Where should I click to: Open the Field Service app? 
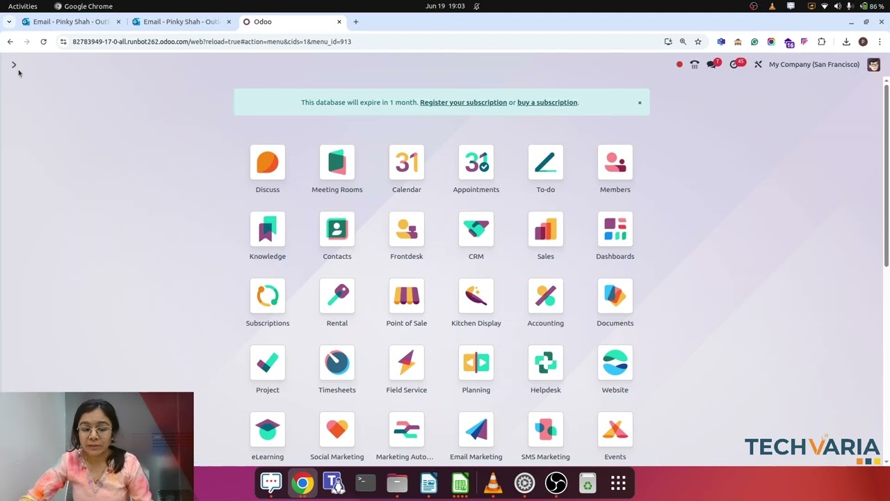point(407,363)
